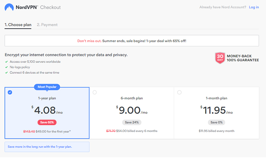Click the 1-month plan title
Viewport: 266px width, 162px height.
click(216, 98)
